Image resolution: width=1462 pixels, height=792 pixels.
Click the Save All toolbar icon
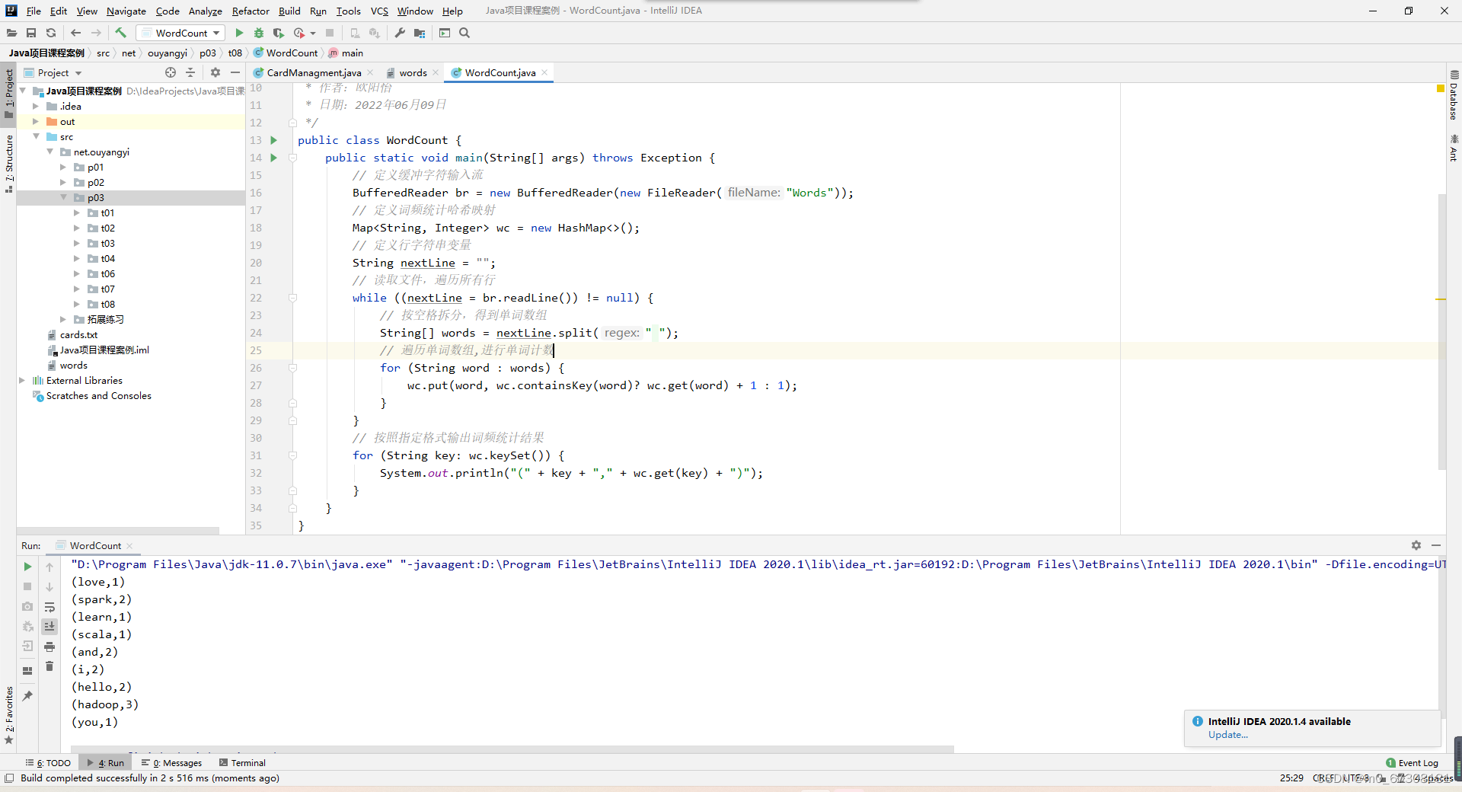(31, 33)
